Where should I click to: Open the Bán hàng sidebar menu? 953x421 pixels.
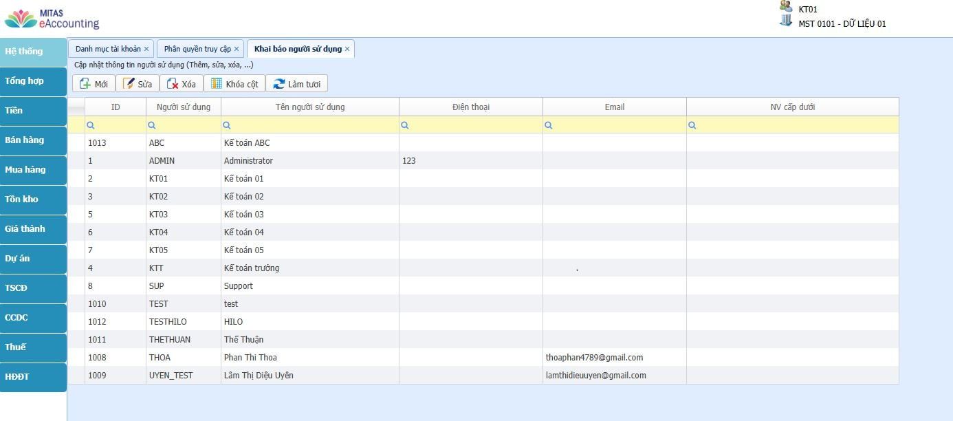[33, 140]
